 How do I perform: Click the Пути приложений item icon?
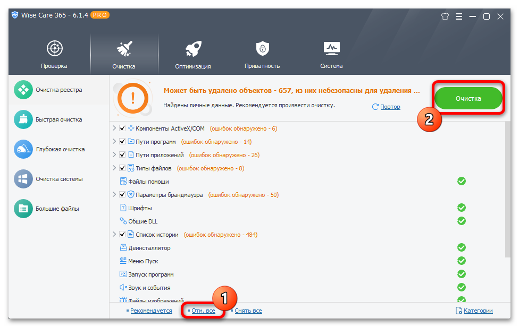point(131,154)
